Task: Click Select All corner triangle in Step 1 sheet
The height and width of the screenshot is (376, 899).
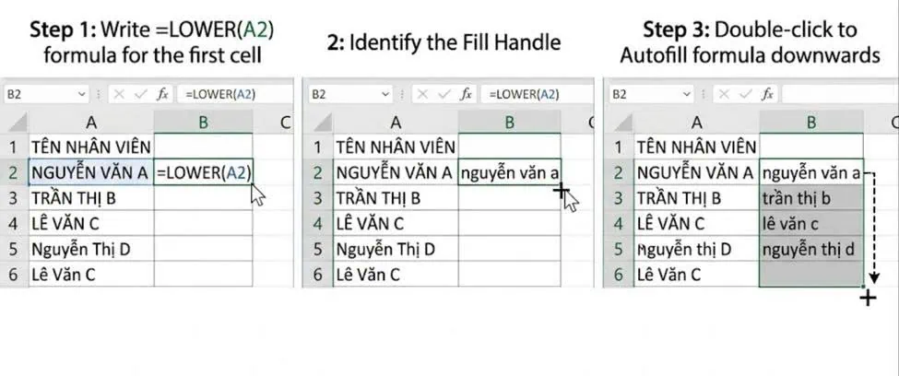Action: tap(18, 122)
